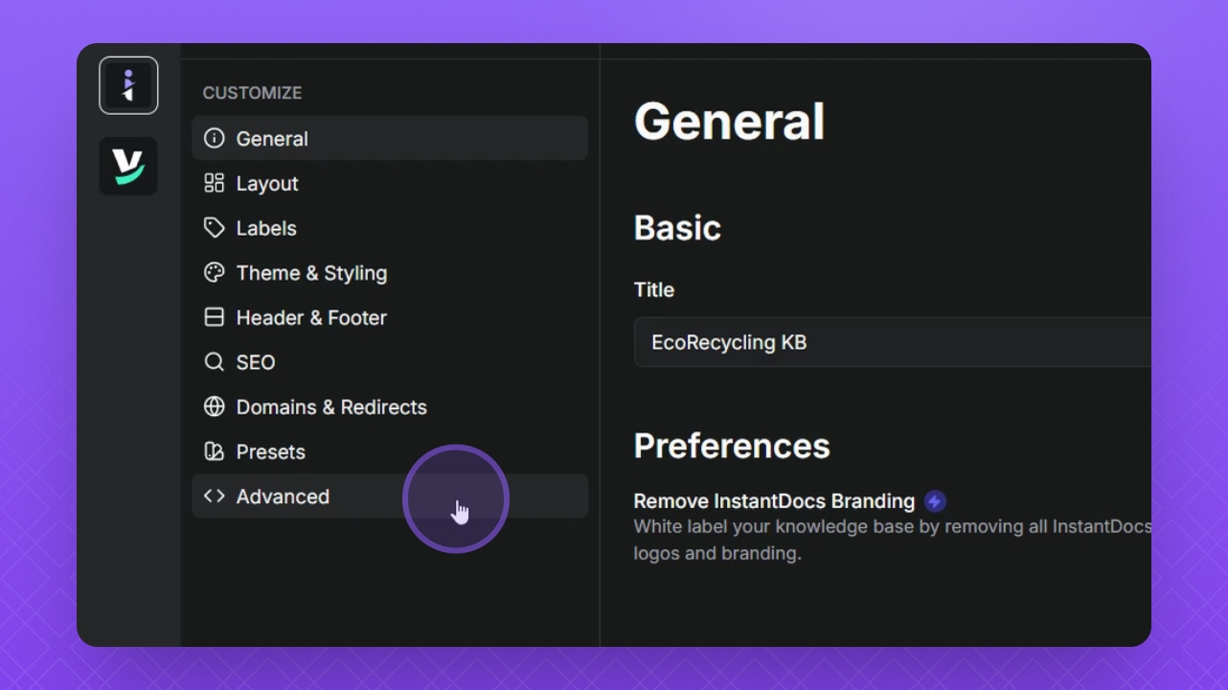This screenshot has width=1228, height=690.
Task: Go to the Labels section
Action: (x=266, y=228)
